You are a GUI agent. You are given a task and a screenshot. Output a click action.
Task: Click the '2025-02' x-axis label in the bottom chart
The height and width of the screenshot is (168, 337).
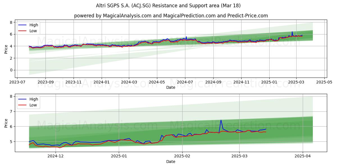(182, 157)
